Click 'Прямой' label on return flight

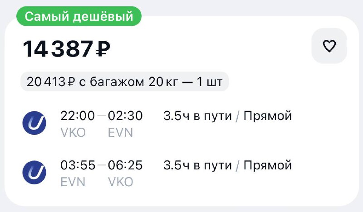267,166
